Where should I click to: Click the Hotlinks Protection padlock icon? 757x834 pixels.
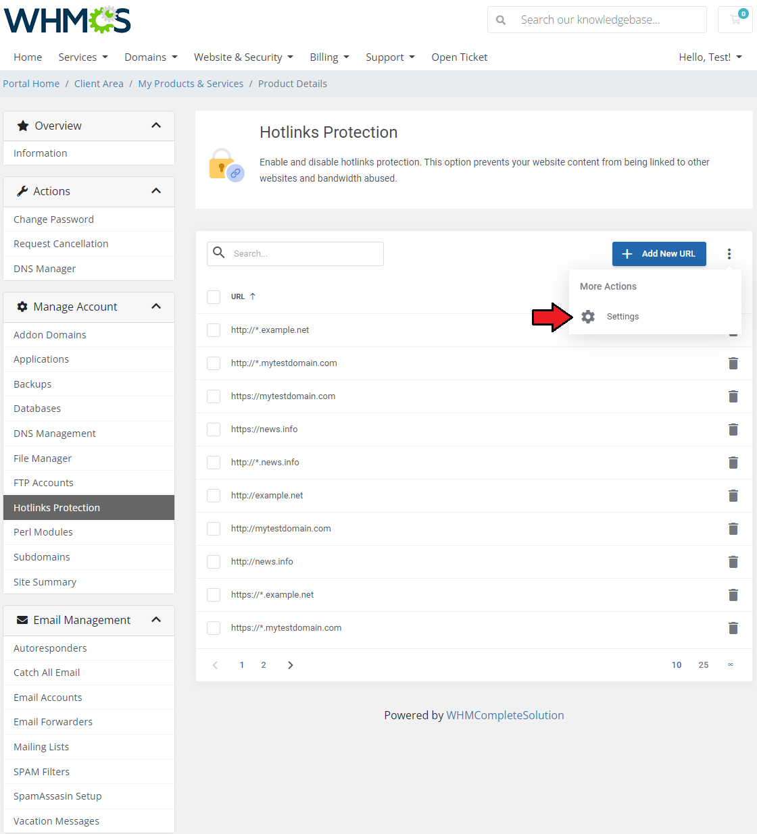(x=226, y=165)
